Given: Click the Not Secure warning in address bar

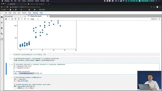Looking at the screenshot, I should tap(14, 7).
